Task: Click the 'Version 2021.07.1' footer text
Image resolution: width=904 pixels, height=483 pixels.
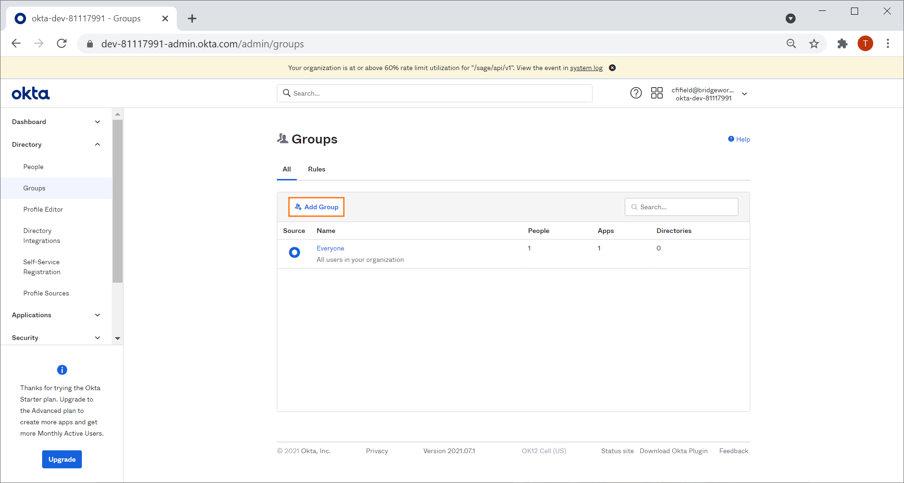Action: [449, 451]
